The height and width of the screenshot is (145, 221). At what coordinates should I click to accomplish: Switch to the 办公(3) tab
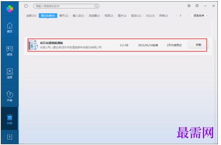[150, 16]
